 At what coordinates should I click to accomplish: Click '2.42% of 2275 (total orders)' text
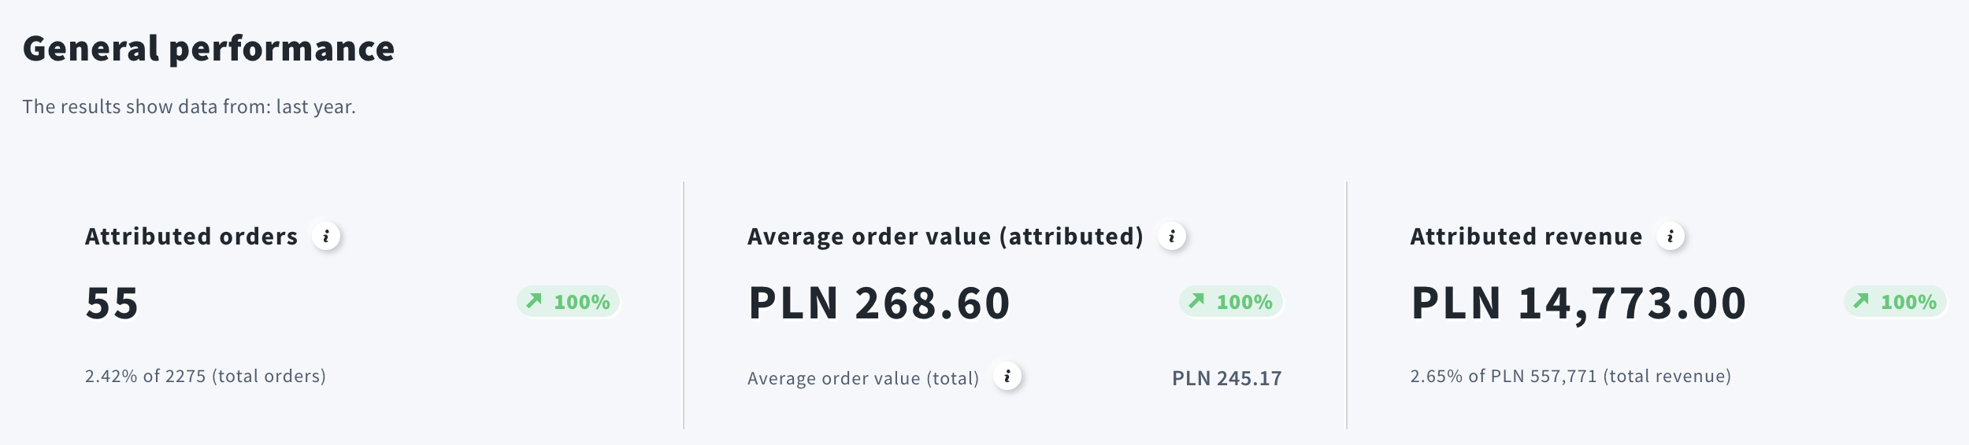tap(205, 377)
